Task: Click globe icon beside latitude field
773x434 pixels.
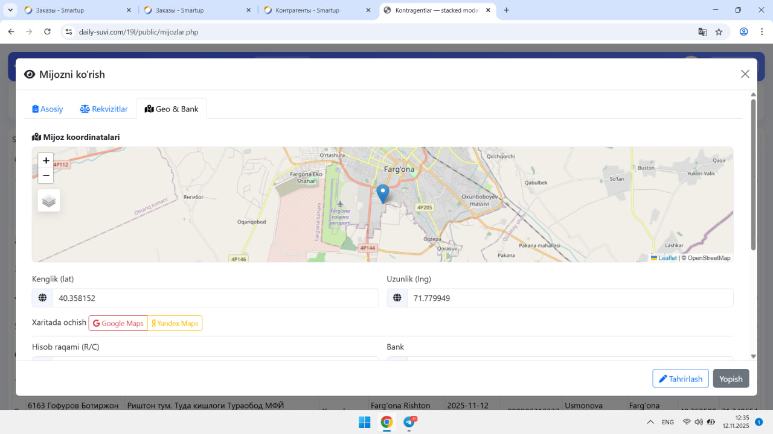Action: click(42, 298)
